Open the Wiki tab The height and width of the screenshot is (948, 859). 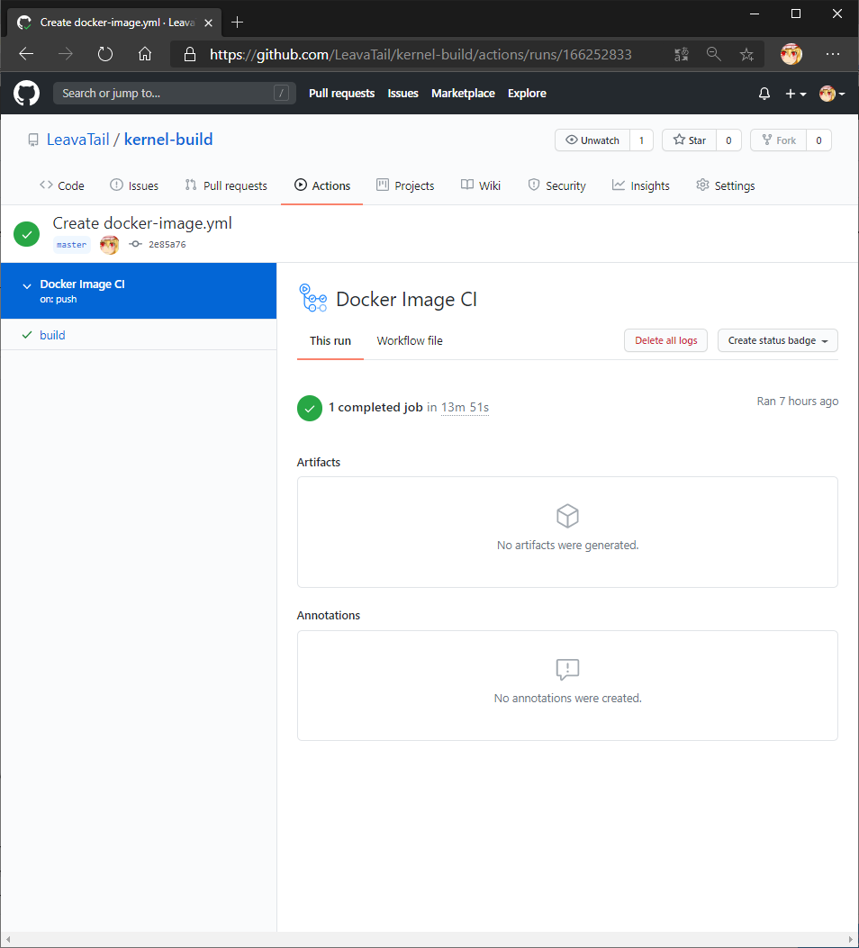[481, 185]
